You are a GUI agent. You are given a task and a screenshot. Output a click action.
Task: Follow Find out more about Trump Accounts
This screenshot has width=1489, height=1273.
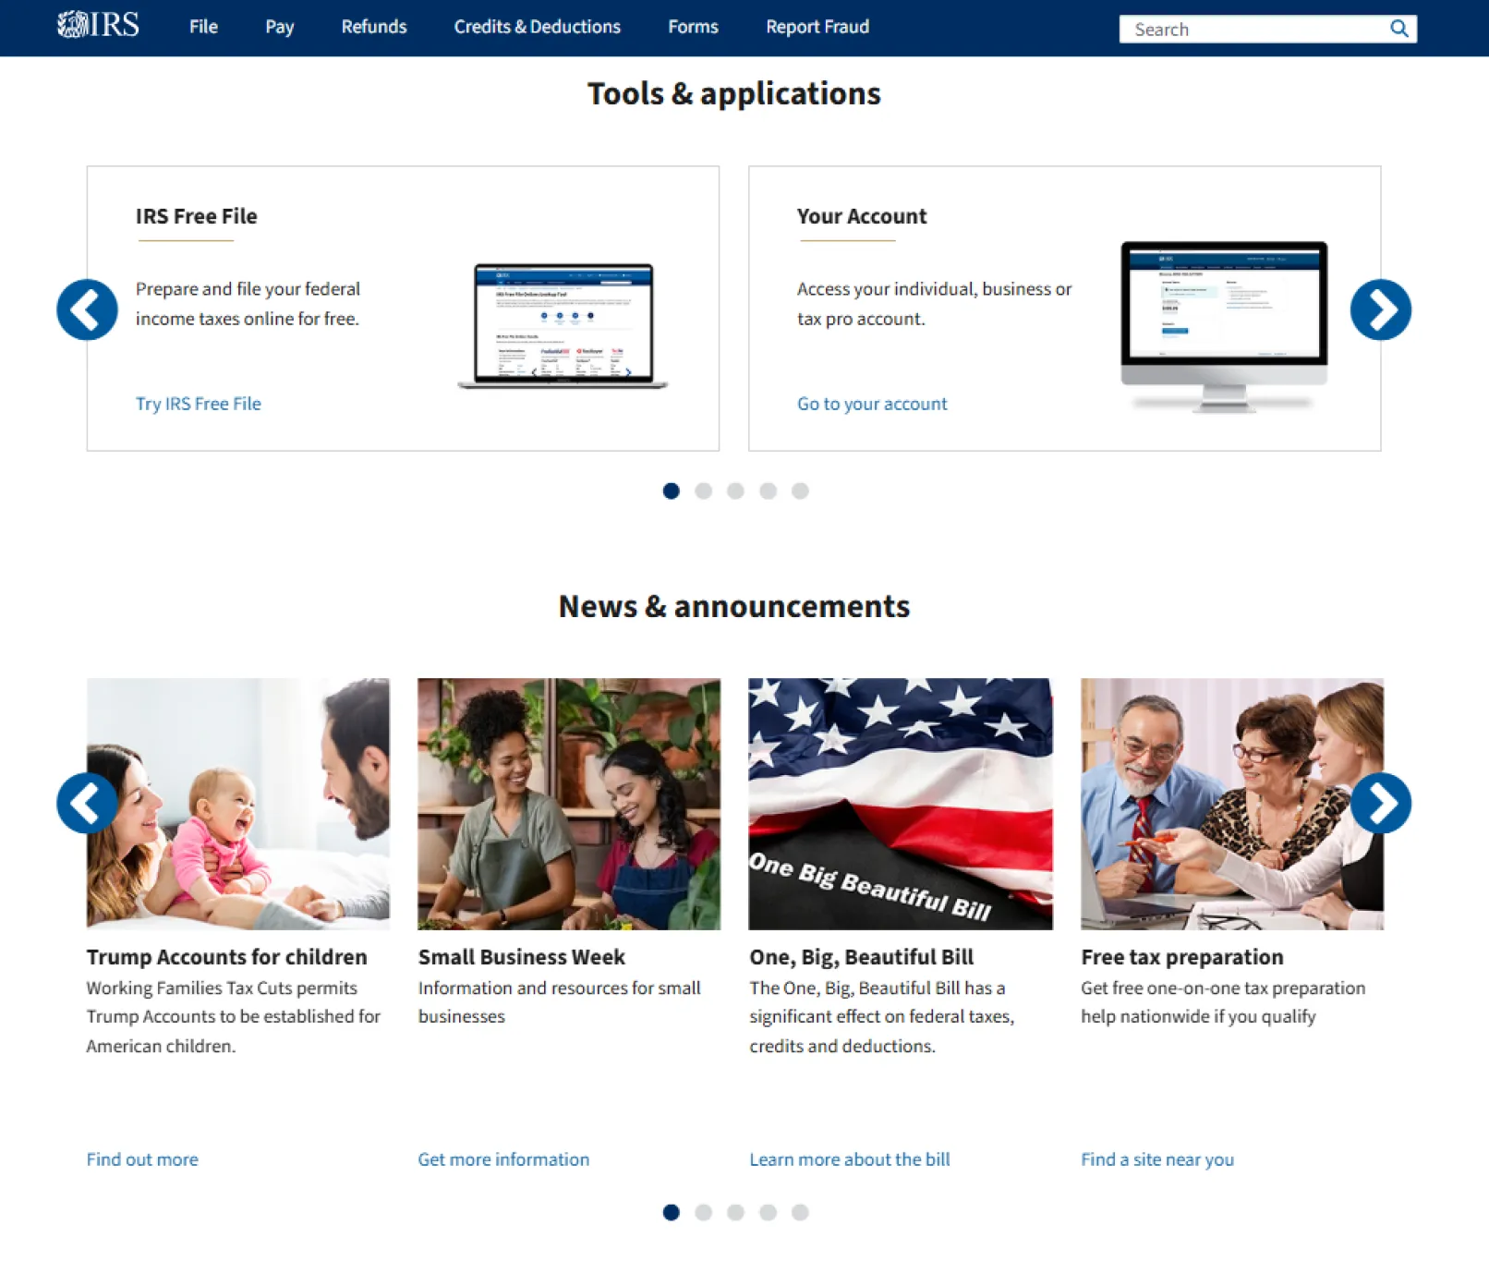coord(142,1159)
